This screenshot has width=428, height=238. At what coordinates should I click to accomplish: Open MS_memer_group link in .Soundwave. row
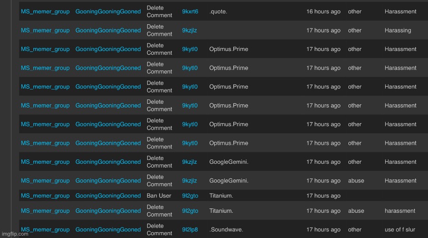click(45, 229)
